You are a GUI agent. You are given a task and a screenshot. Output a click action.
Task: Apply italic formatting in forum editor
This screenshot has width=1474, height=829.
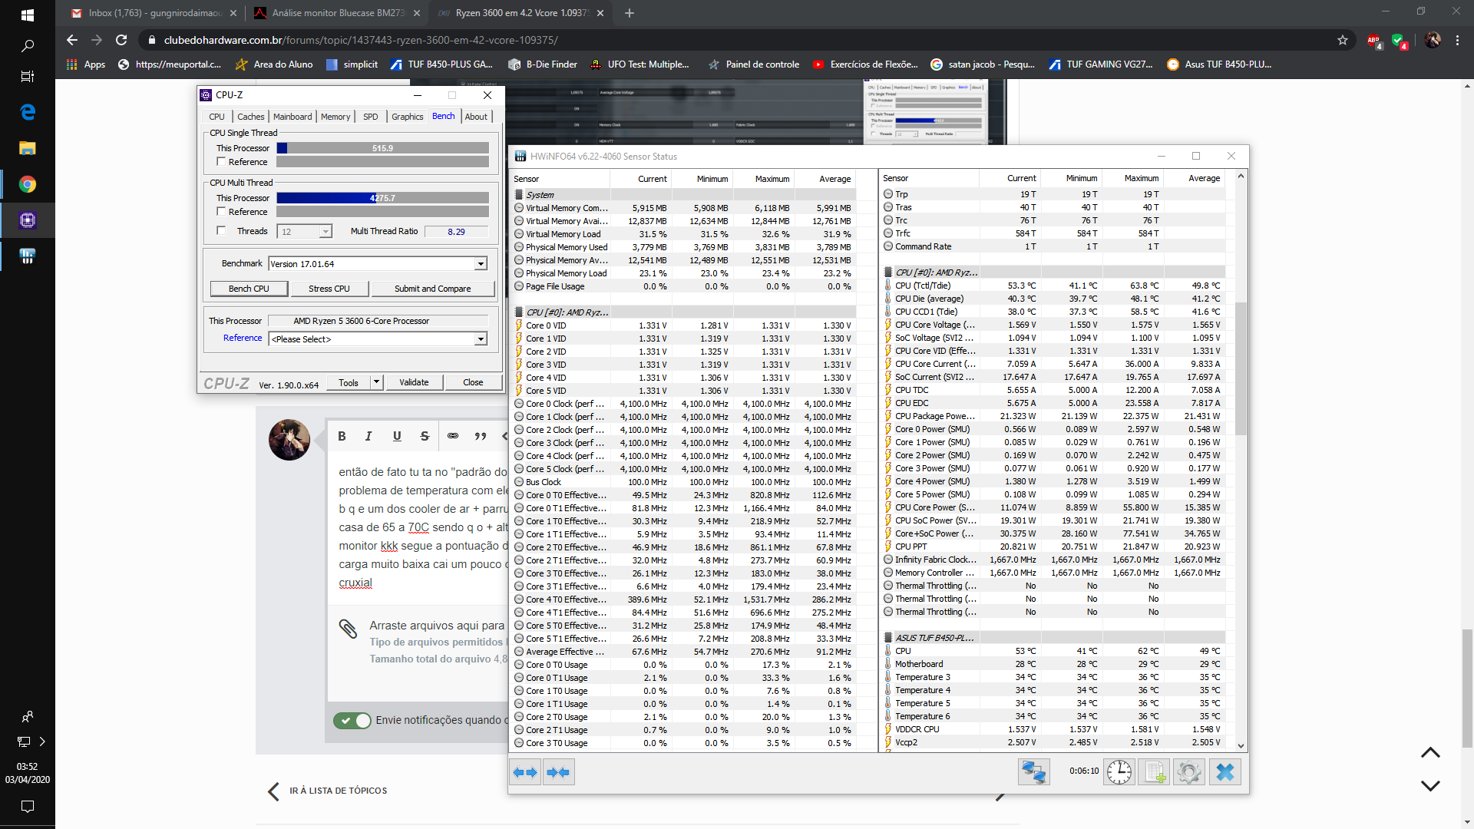tap(368, 436)
